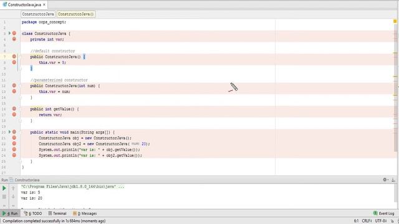Place cursor on package oops_concept line
Image resolution: width=399 pixels, height=224 pixels.
(x=44, y=22)
